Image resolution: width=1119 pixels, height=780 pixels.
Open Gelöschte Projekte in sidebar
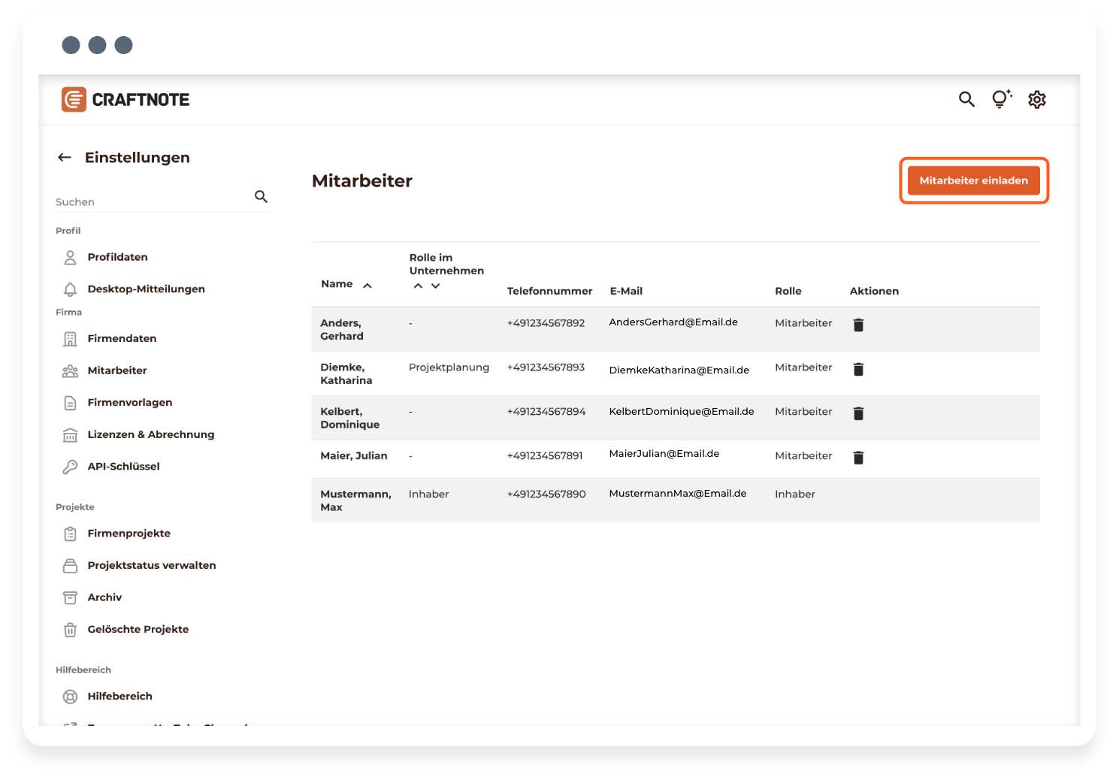pyautogui.click(x=138, y=630)
